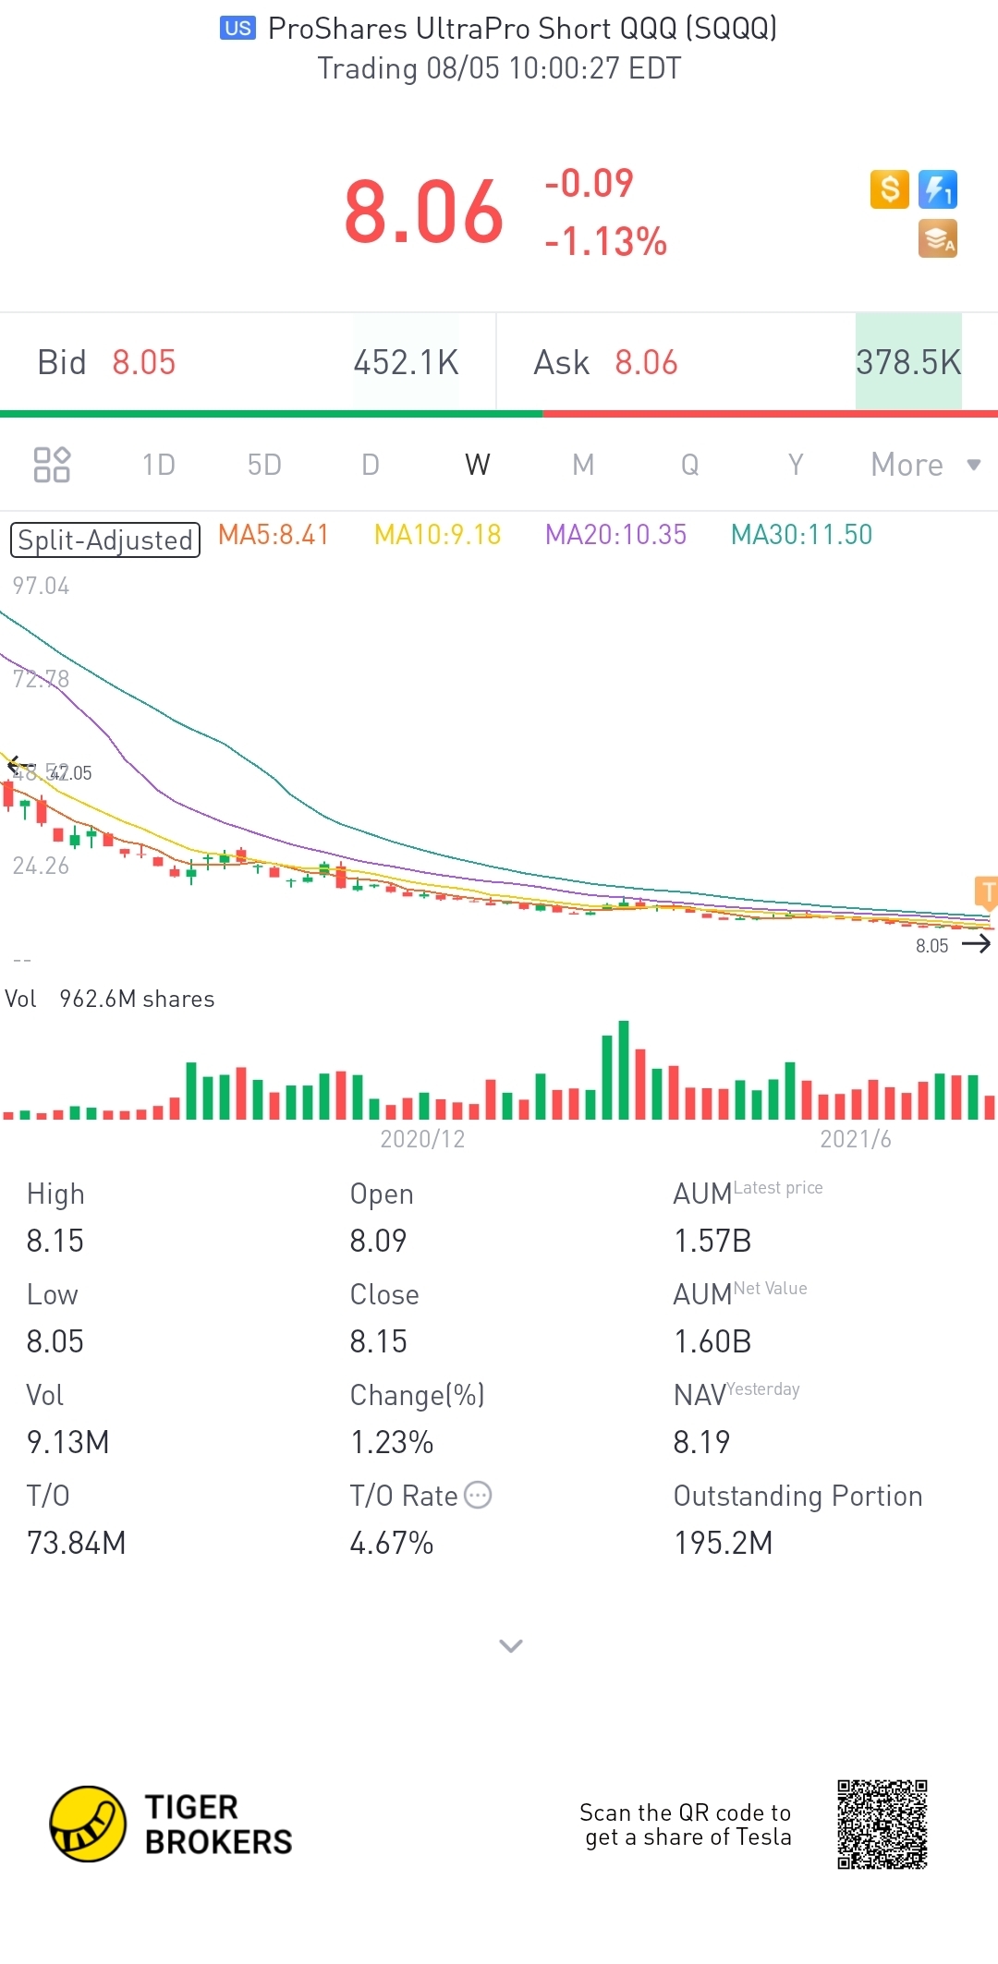This screenshot has height=1964, width=998.
Task: Tap the ask size 378.5K
Action: point(908,362)
